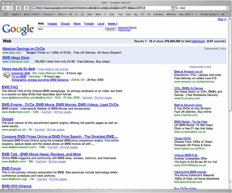Click the Safari forward arrow button
The width and height of the screenshot is (232, 193).
[x=11, y=8]
